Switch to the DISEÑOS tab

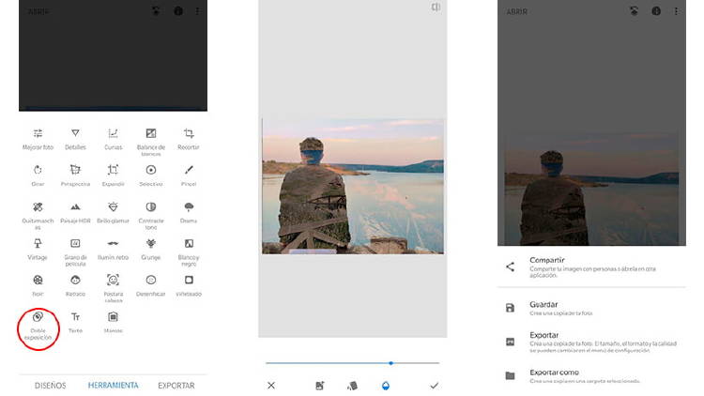tap(51, 385)
